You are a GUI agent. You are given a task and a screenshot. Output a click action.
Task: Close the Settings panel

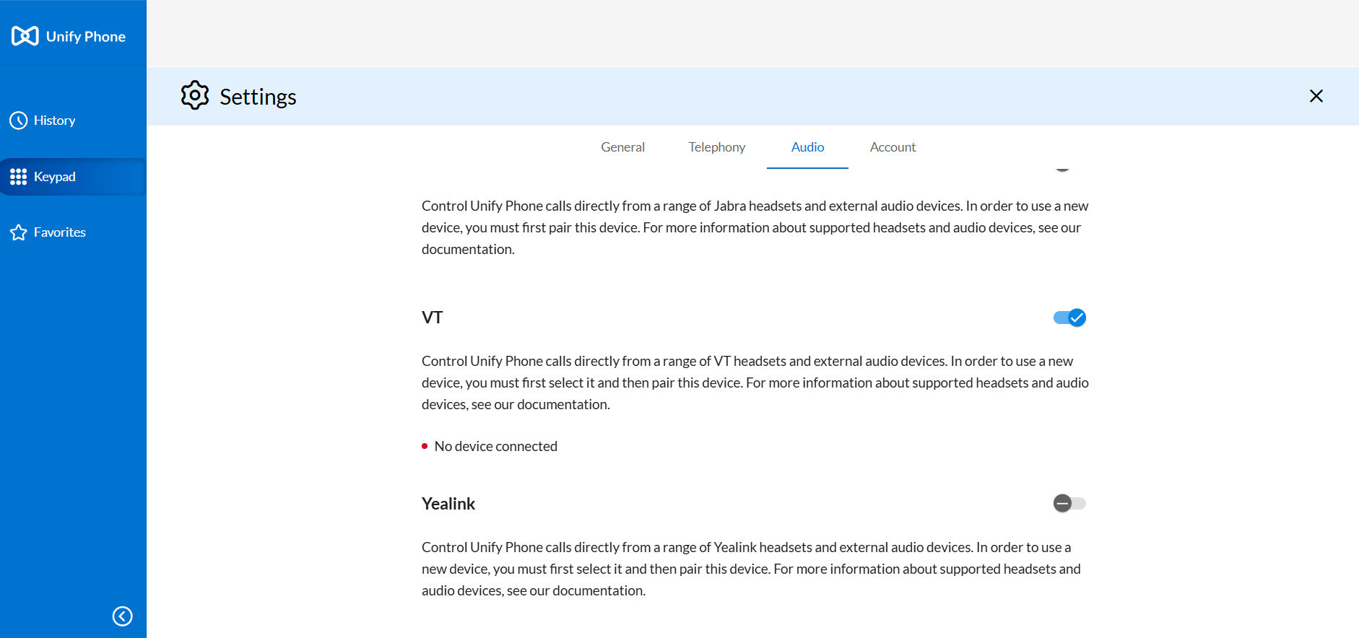click(1316, 96)
